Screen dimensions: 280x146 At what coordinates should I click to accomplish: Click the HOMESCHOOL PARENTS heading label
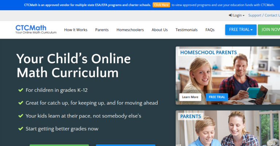point(209,52)
